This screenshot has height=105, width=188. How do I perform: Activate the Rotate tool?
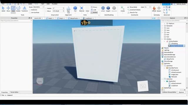(x=18, y=9)
